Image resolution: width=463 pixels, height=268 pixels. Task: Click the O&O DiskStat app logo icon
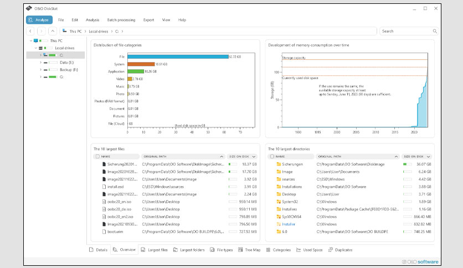(29, 8)
